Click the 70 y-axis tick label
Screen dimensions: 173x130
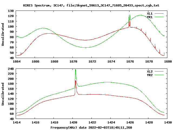(12, 42)
